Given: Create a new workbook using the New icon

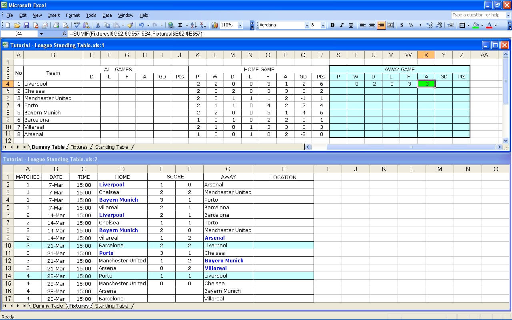Looking at the screenshot, I should pos(8,25).
